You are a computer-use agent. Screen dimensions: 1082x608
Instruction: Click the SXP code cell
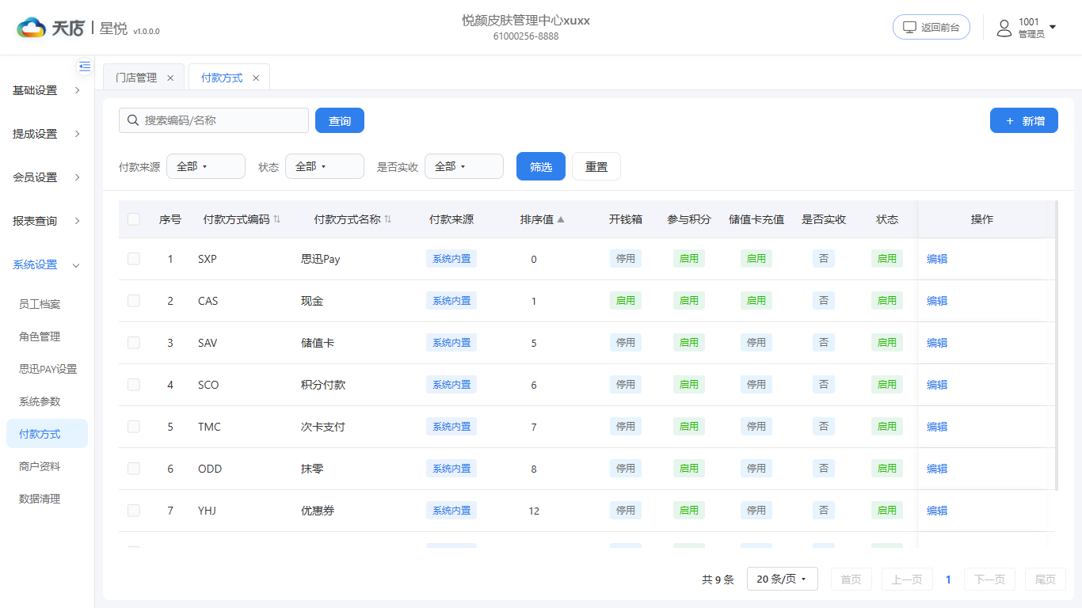[x=208, y=259]
